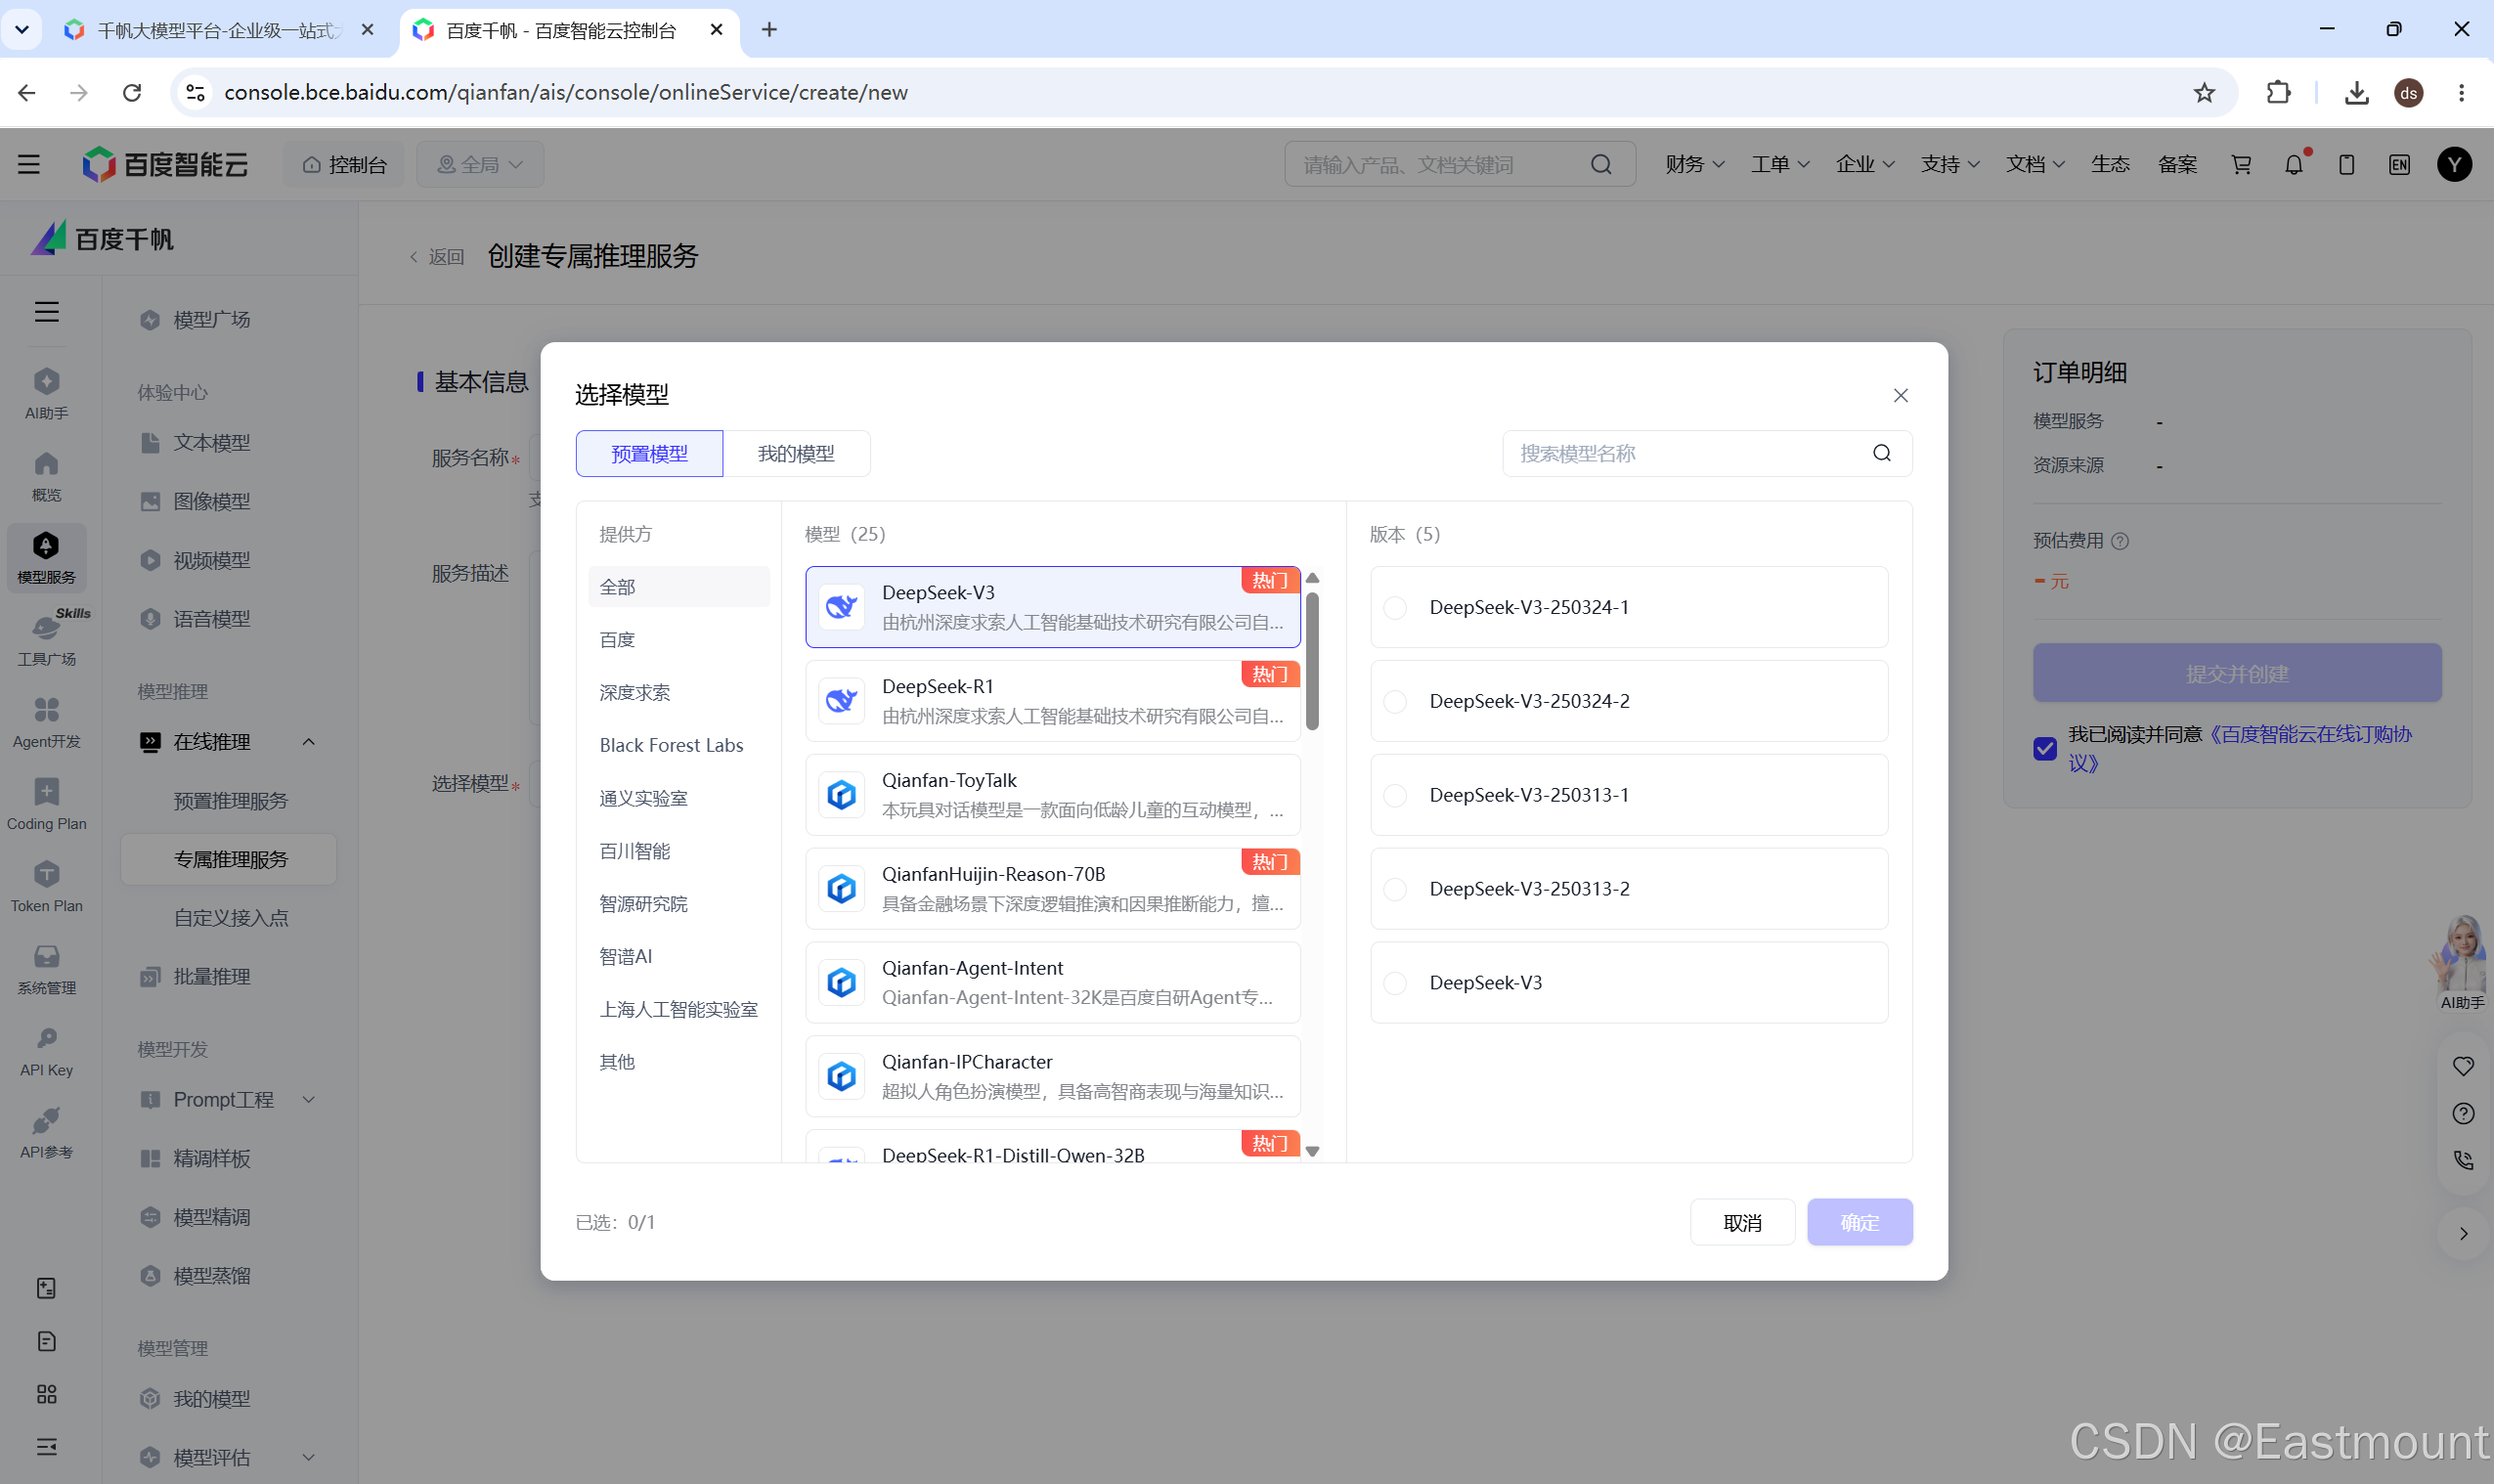Go back via 返回 link
The width and height of the screenshot is (2494, 1484).
pos(437,257)
